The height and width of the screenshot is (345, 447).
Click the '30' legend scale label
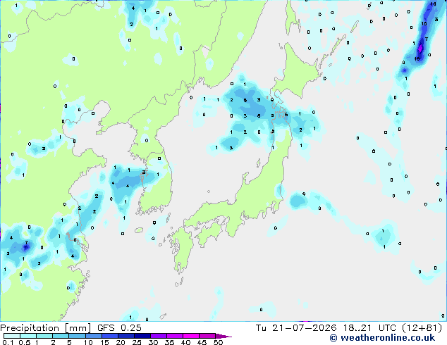[x=153, y=342]
